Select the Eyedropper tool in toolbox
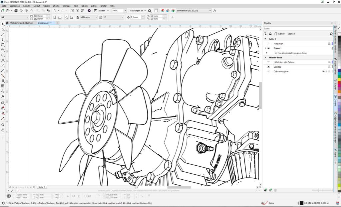Viewport: 341px width, 207px height. click(x=3, y=118)
